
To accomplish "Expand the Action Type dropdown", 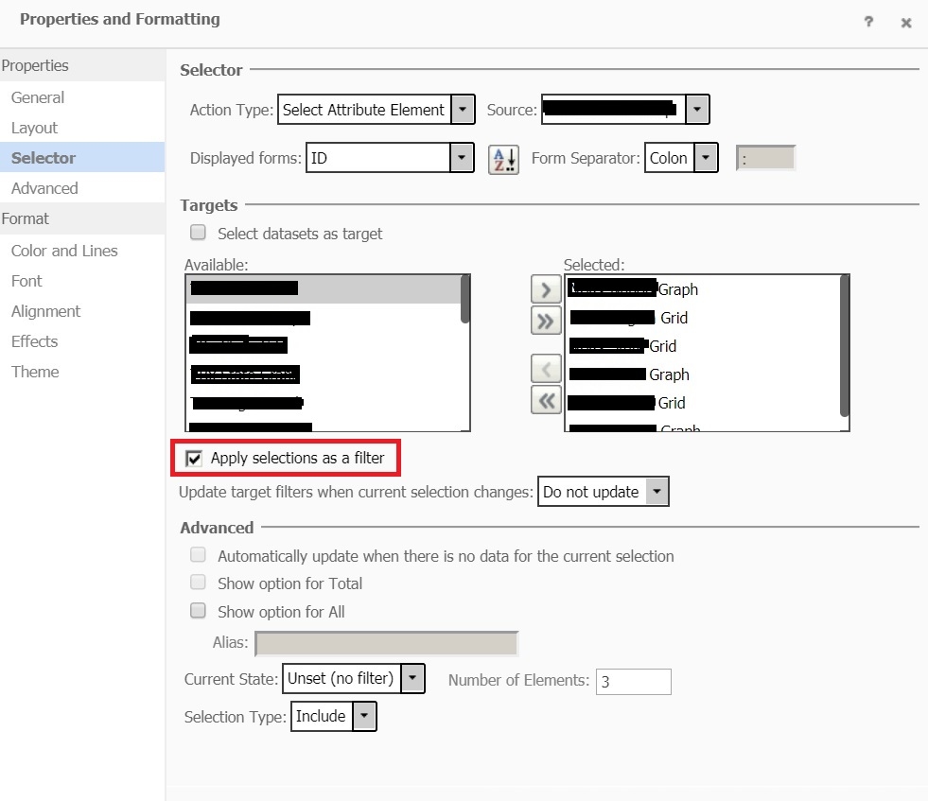I will [463, 110].
